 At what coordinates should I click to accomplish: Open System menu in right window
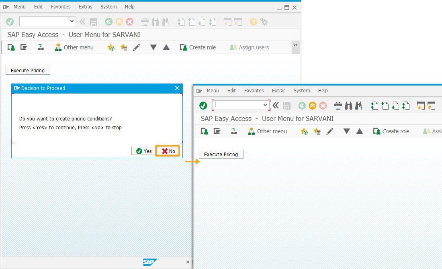302,91
